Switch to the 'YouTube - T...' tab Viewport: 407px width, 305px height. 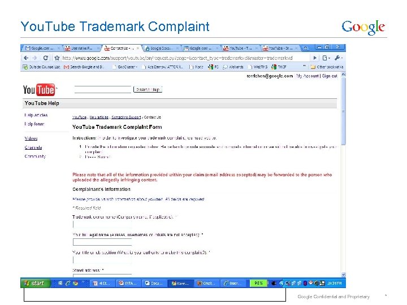tap(240, 48)
